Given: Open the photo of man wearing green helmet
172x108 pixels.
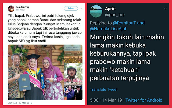Looking at the screenshot, I should point(73,72).
